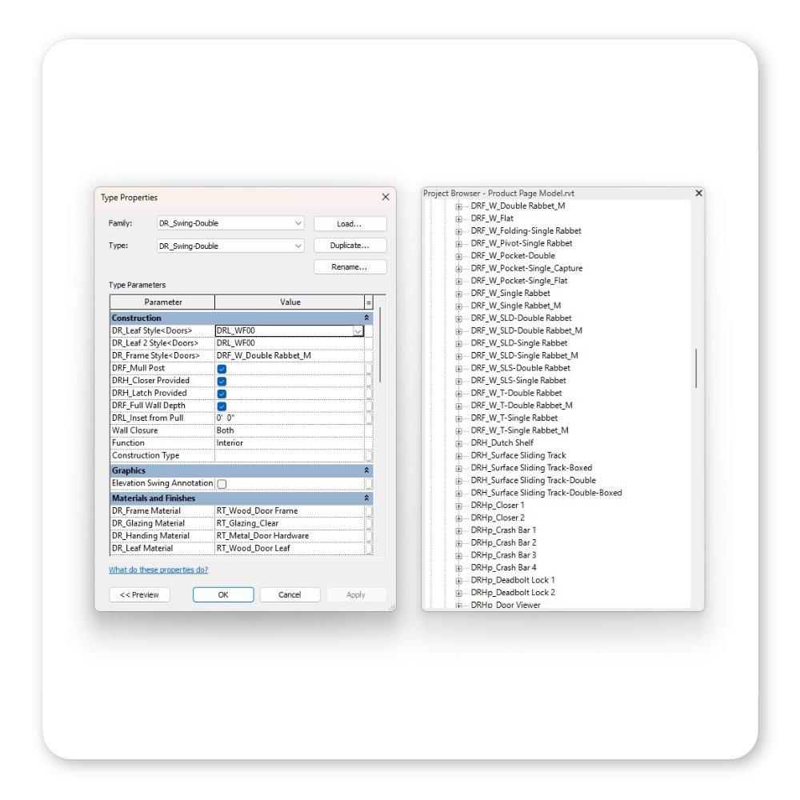Select DRF_W_Single Rabbet_M tree item
The height and width of the screenshot is (800, 800).
tap(516, 306)
